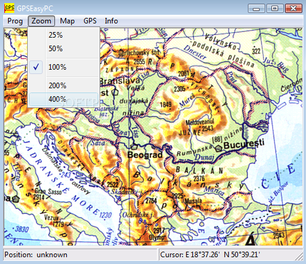Screen dimensions: 306x264
Task: Open the Info menu
Action: tap(111, 21)
